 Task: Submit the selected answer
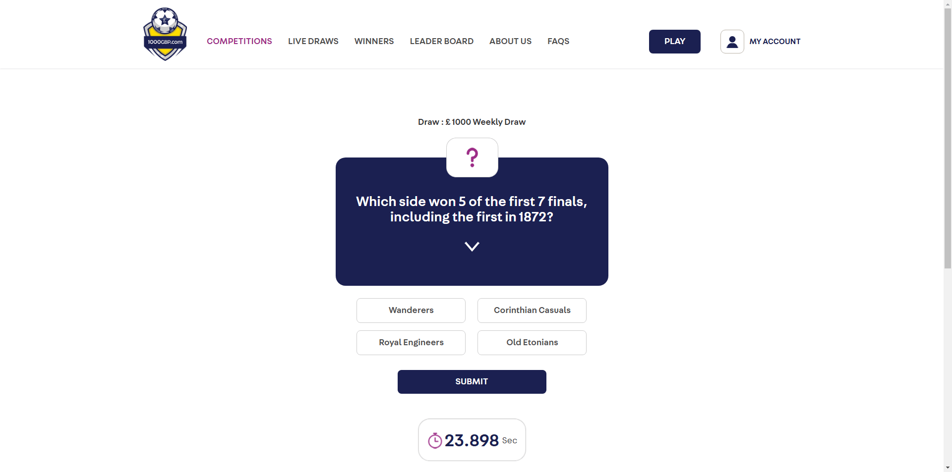472,382
